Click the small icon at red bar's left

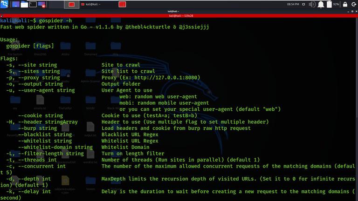(x=1, y=16)
